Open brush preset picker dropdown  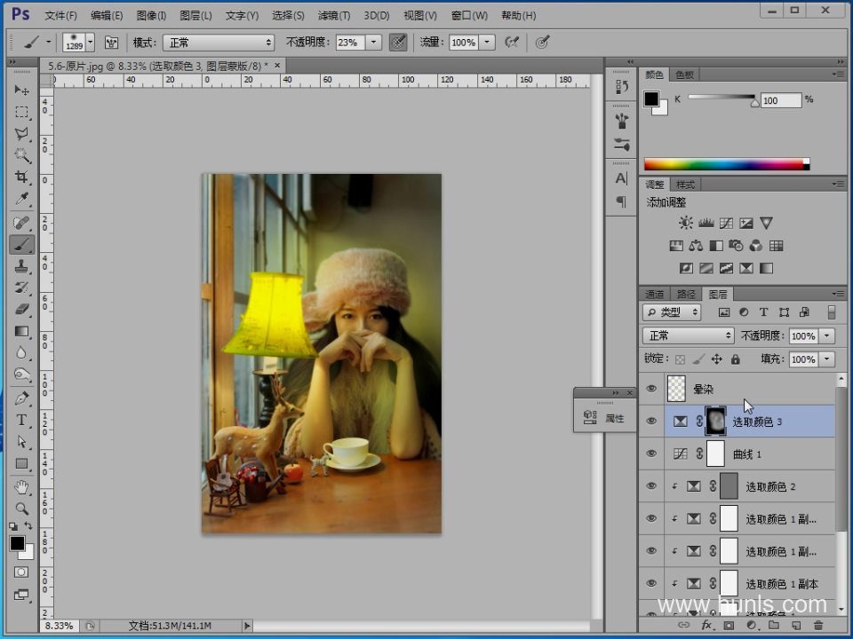[x=91, y=43]
